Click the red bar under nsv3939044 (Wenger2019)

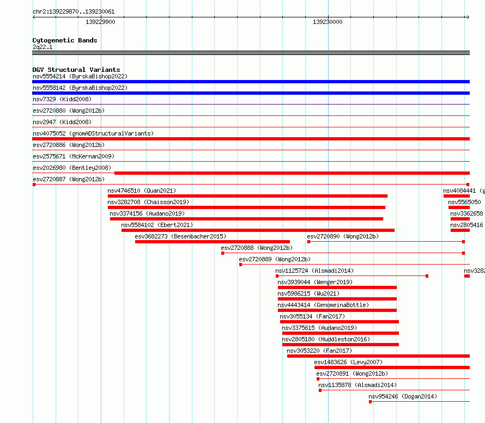pos(337,287)
